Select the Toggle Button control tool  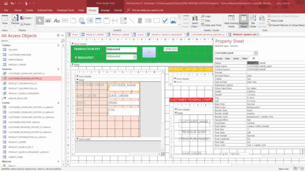coord(140,20)
